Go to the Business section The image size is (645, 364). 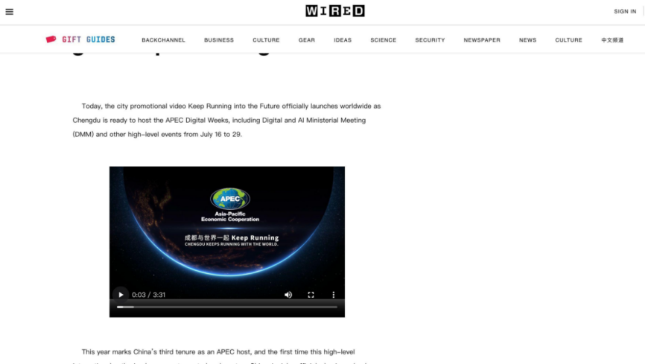(219, 40)
